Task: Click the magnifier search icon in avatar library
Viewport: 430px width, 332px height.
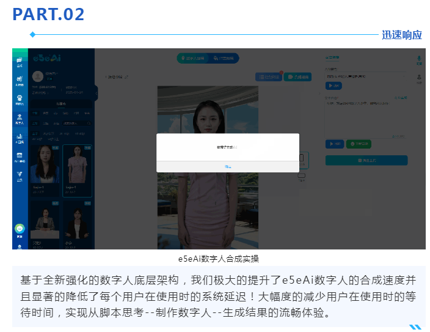Action: (x=89, y=124)
